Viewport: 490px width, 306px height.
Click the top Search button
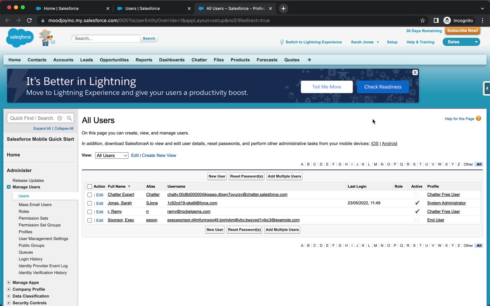[x=149, y=39]
